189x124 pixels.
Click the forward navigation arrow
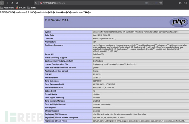pos(7,3)
